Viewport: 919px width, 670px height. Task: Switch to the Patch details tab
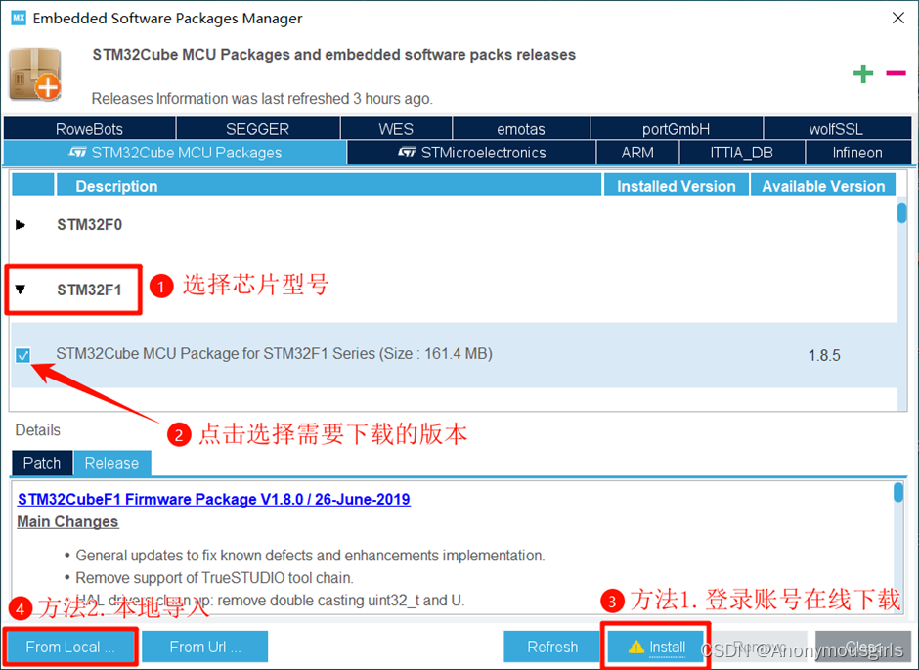(42, 463)
